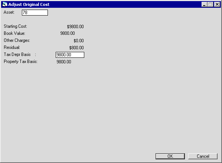Click the Residual label

click(x=12, y=47)
